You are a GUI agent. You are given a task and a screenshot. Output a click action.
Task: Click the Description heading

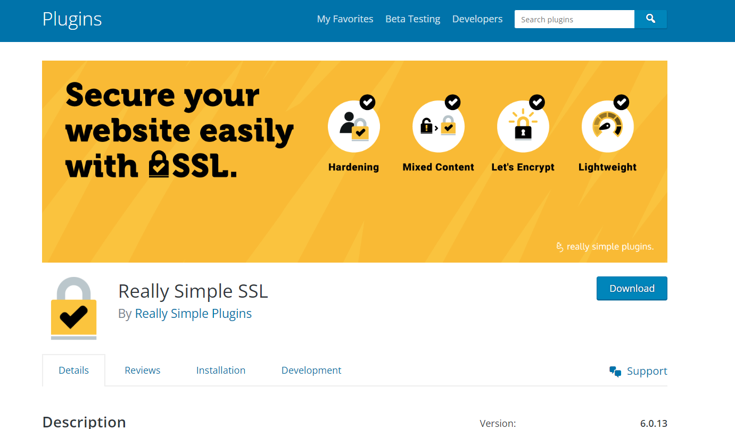84,422
